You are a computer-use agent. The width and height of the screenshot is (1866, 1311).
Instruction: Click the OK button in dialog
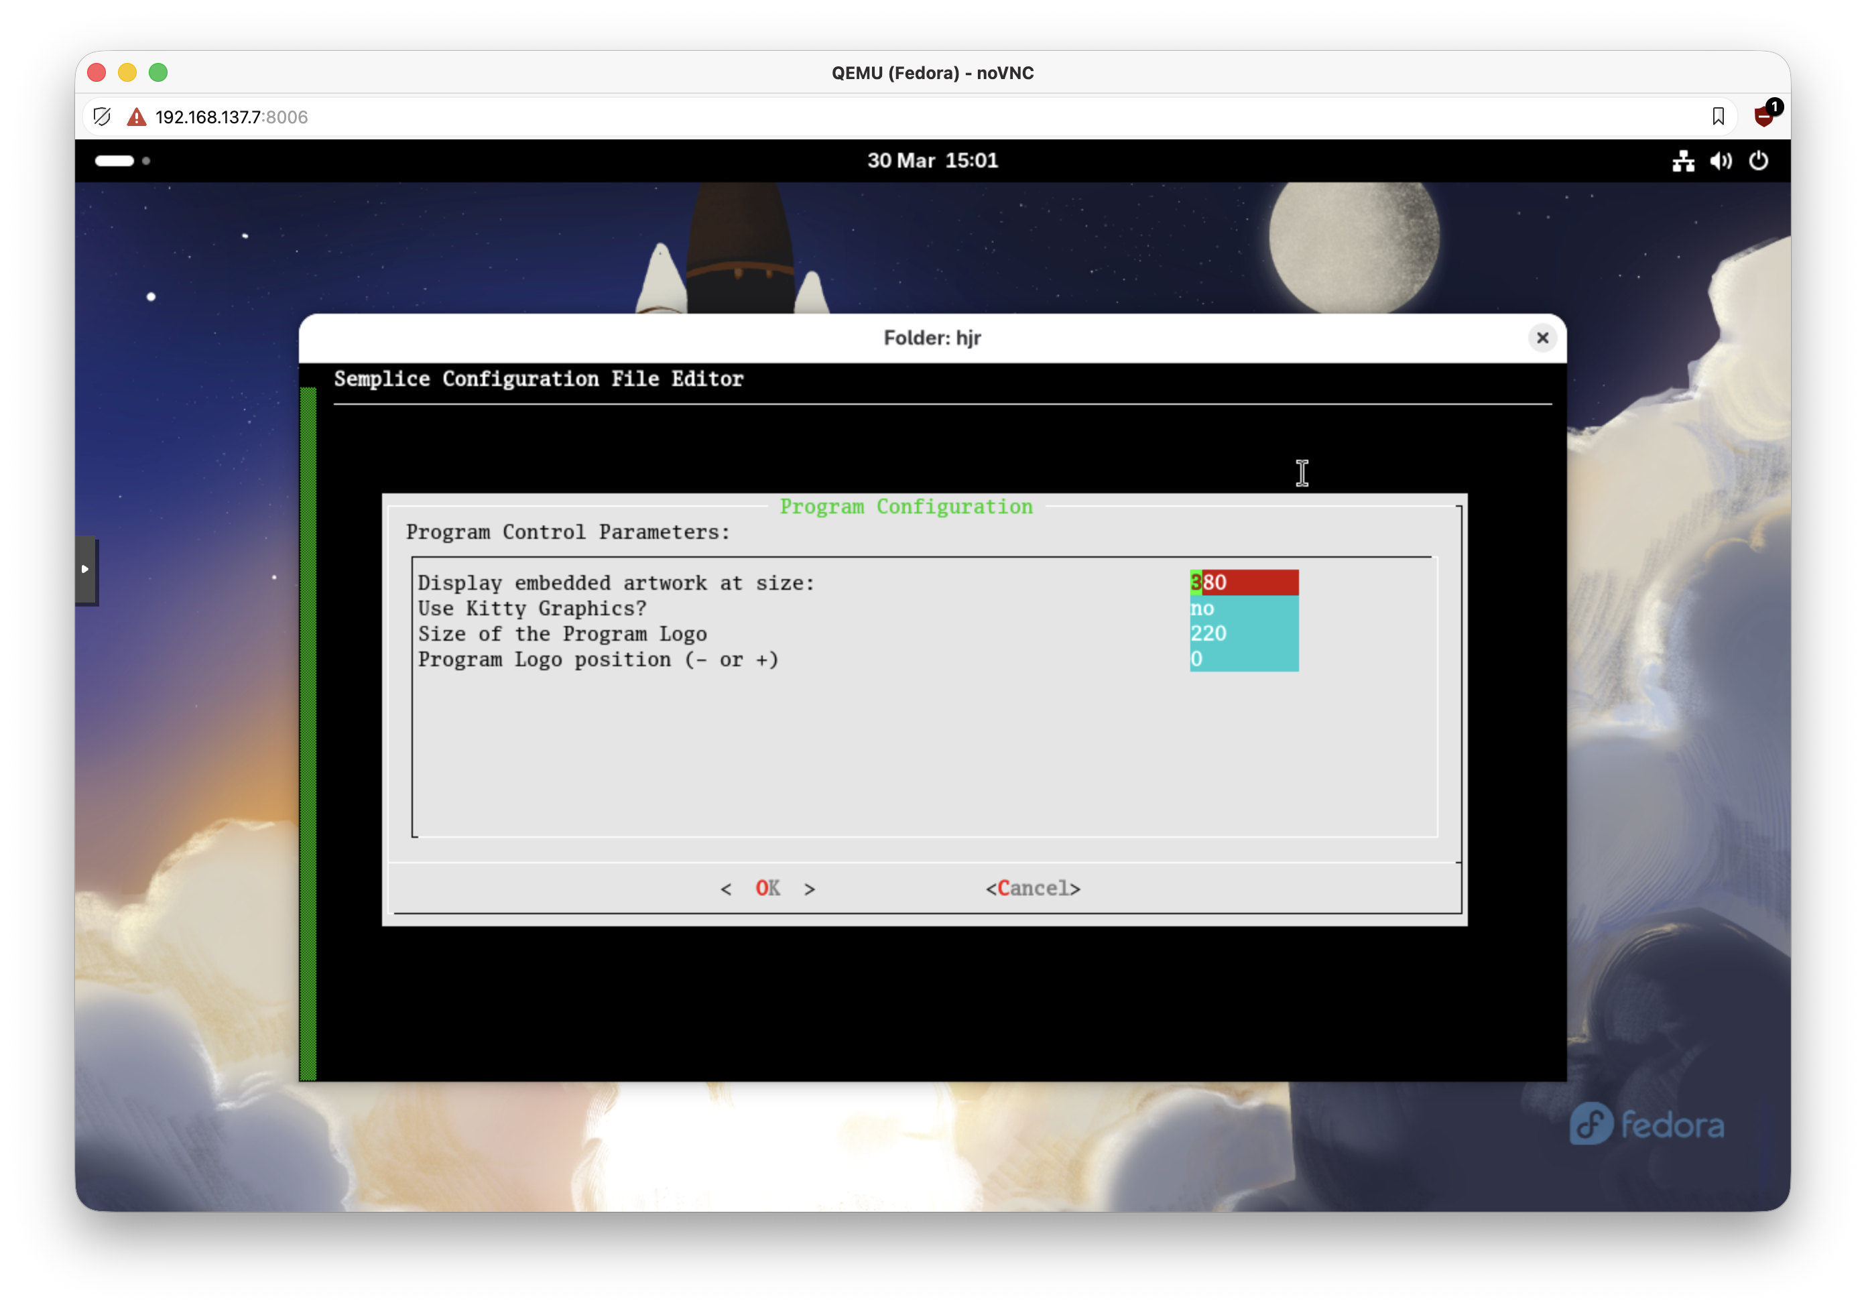click(767, 888)
